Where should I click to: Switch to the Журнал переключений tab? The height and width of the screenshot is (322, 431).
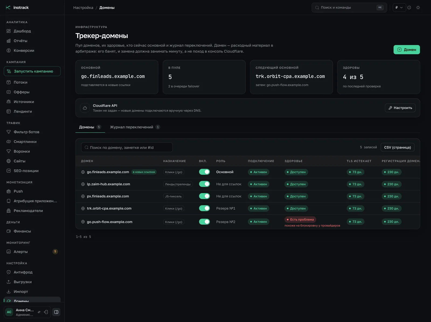135,127
